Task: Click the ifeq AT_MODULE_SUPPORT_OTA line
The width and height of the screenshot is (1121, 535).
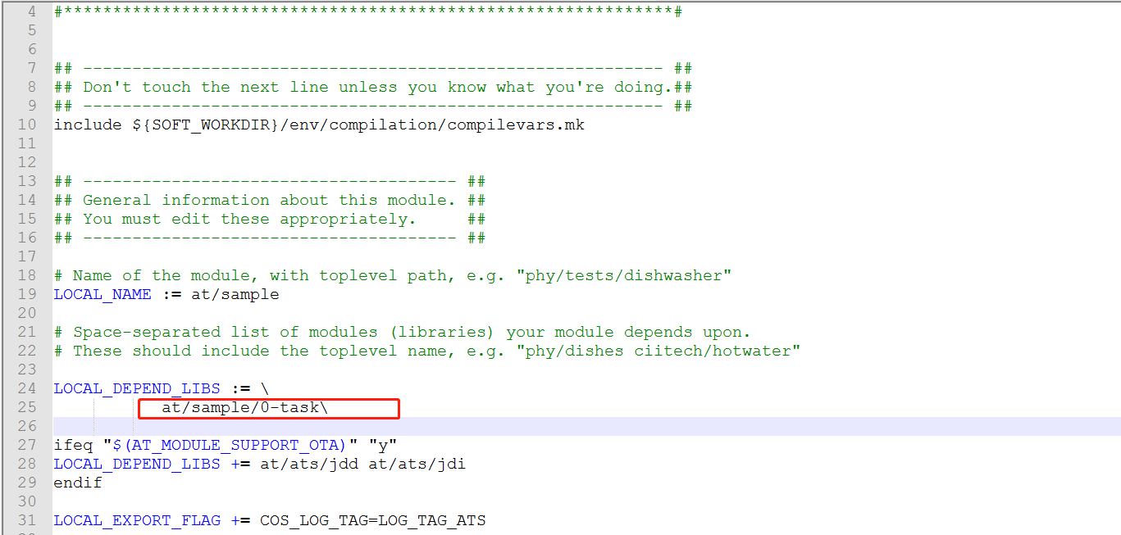Action: (226, 445)
